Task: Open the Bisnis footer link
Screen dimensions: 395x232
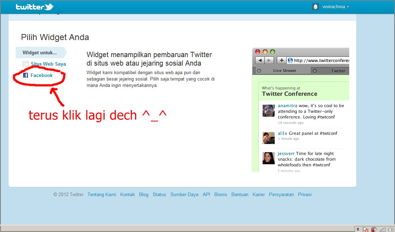Action: [221, 194]
